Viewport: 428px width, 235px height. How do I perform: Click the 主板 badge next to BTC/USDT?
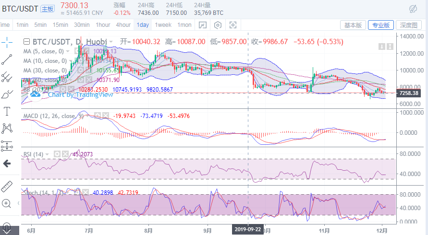point(48,9)
